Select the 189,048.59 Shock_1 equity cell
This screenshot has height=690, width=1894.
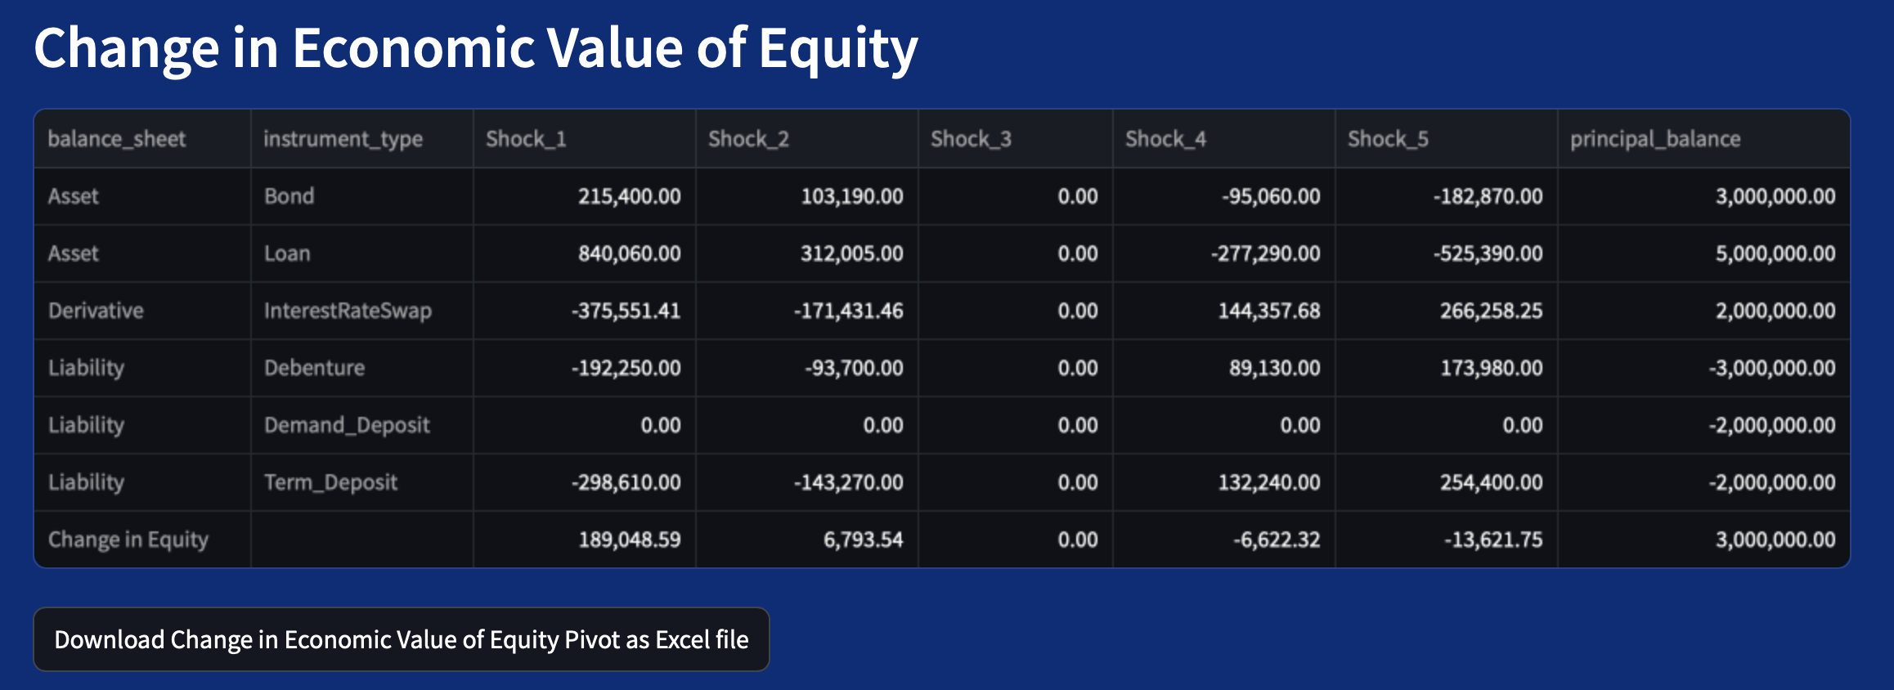pyautogui.click(x=629, y=540)
